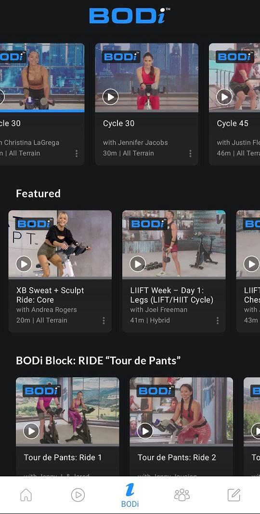260x514 pixels.
Task: Open options menu for LIIFT Week Day 1
Action: [218, 320]
